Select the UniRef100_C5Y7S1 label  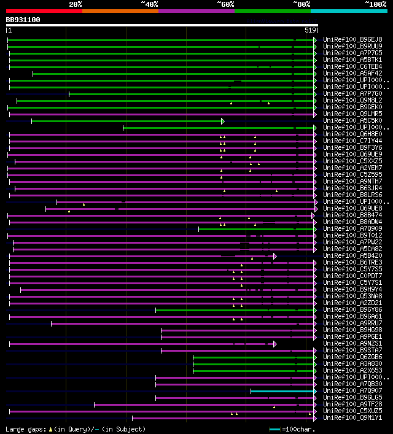352,282
